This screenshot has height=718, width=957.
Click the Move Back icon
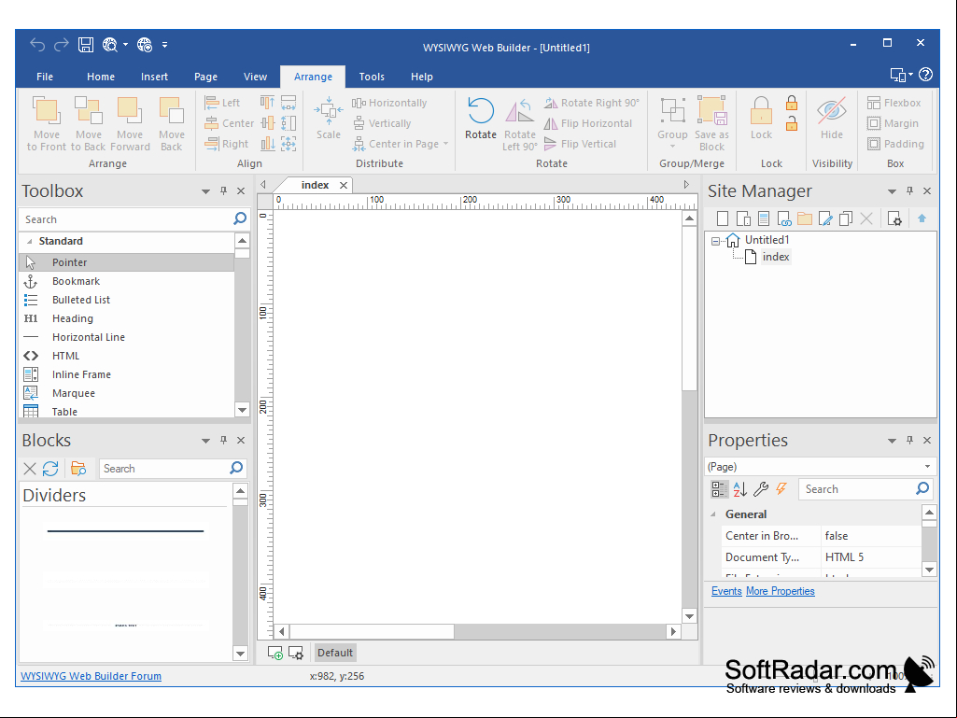pyautogui.click(x=172, y=110)
